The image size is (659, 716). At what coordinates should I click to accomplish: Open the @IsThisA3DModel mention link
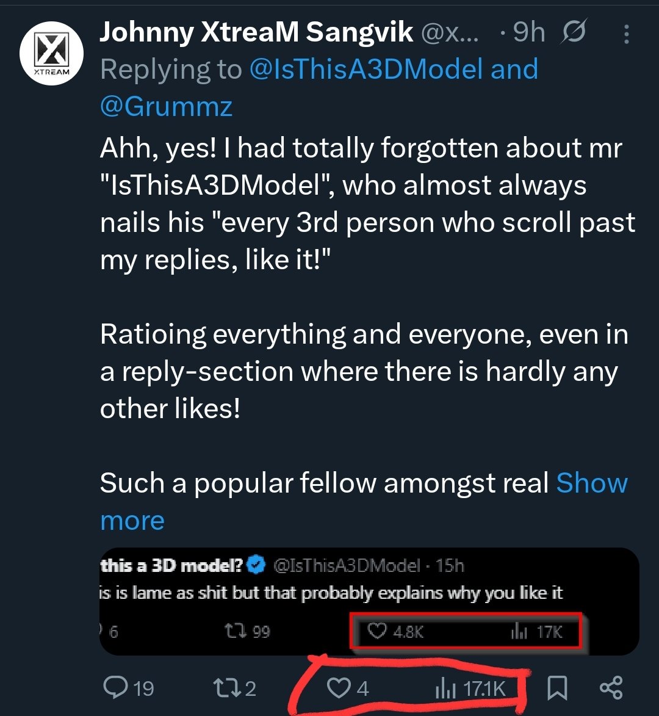366,70
